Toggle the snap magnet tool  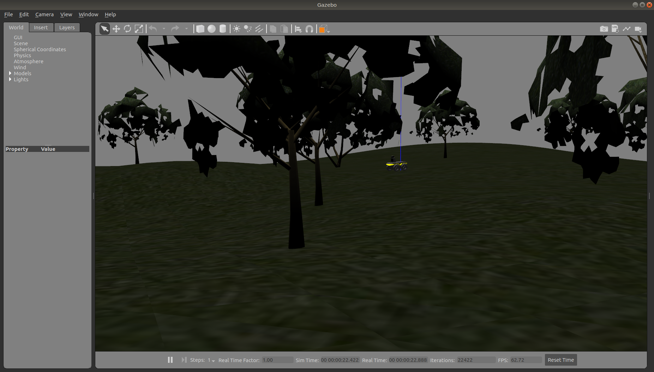tap(309, 29)
